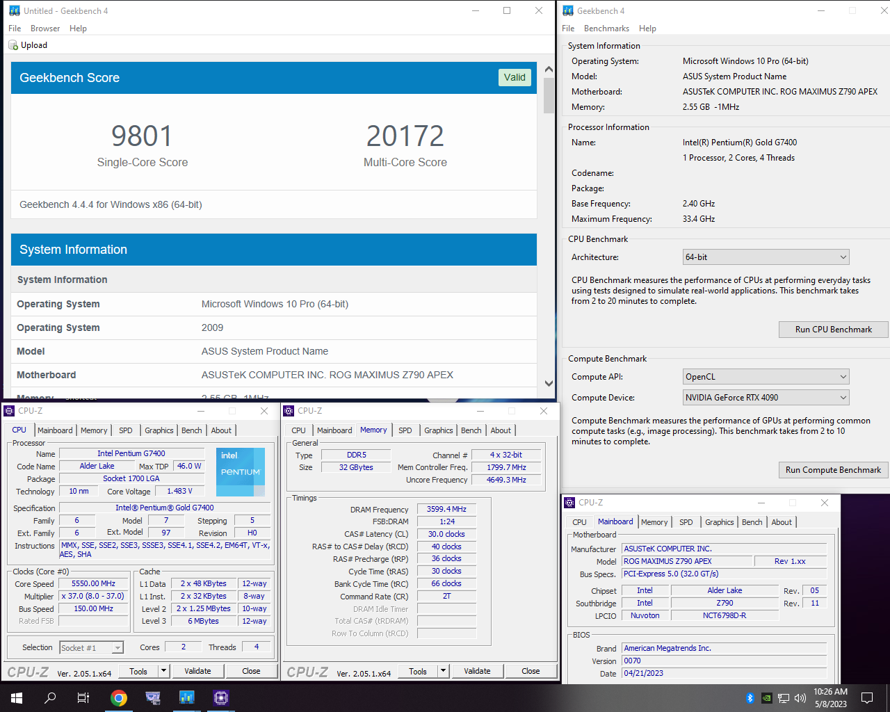Open the Action Center notifications icon
The width and height of the screenshot is (890, 712).
(867, 698)
